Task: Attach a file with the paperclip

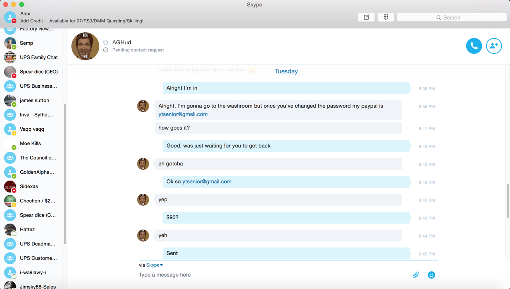Action: 416,275
